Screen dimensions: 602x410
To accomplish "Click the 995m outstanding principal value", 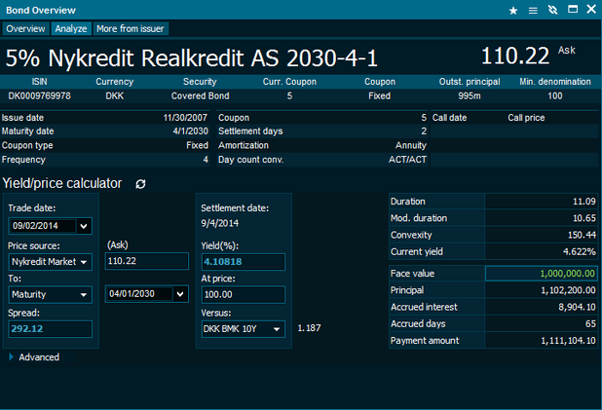I will (470, 96).
